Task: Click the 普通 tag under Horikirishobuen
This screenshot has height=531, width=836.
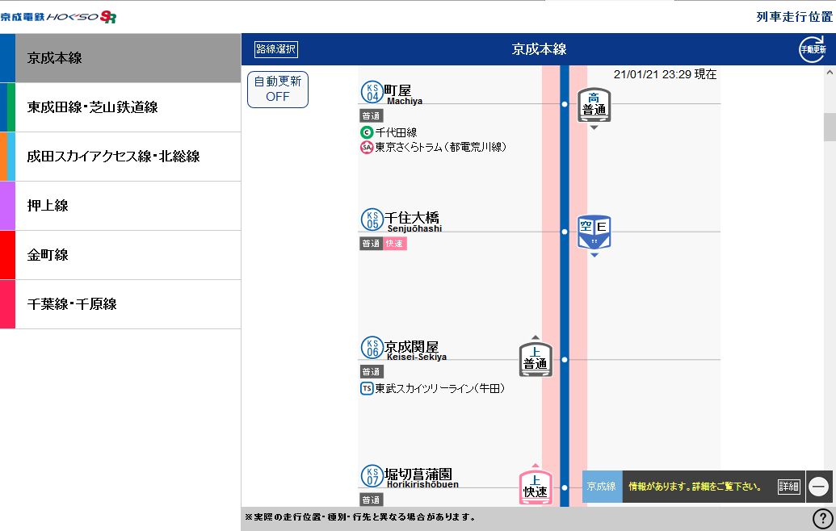Action: (x=371, y=500)
